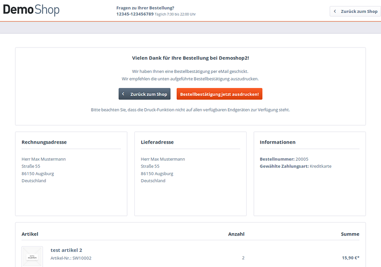The image size is (381, 267).
Task: Click the 15,90 € price total
Action: pos(351,258)
